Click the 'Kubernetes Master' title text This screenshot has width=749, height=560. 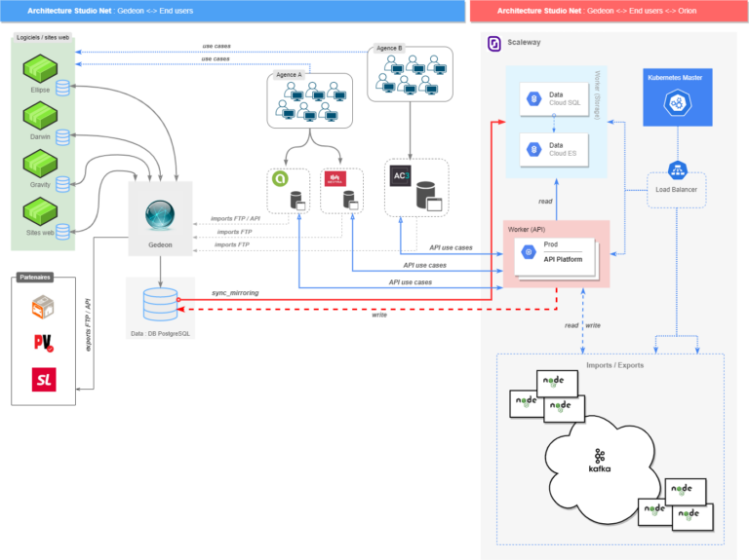tap(675, 77)
